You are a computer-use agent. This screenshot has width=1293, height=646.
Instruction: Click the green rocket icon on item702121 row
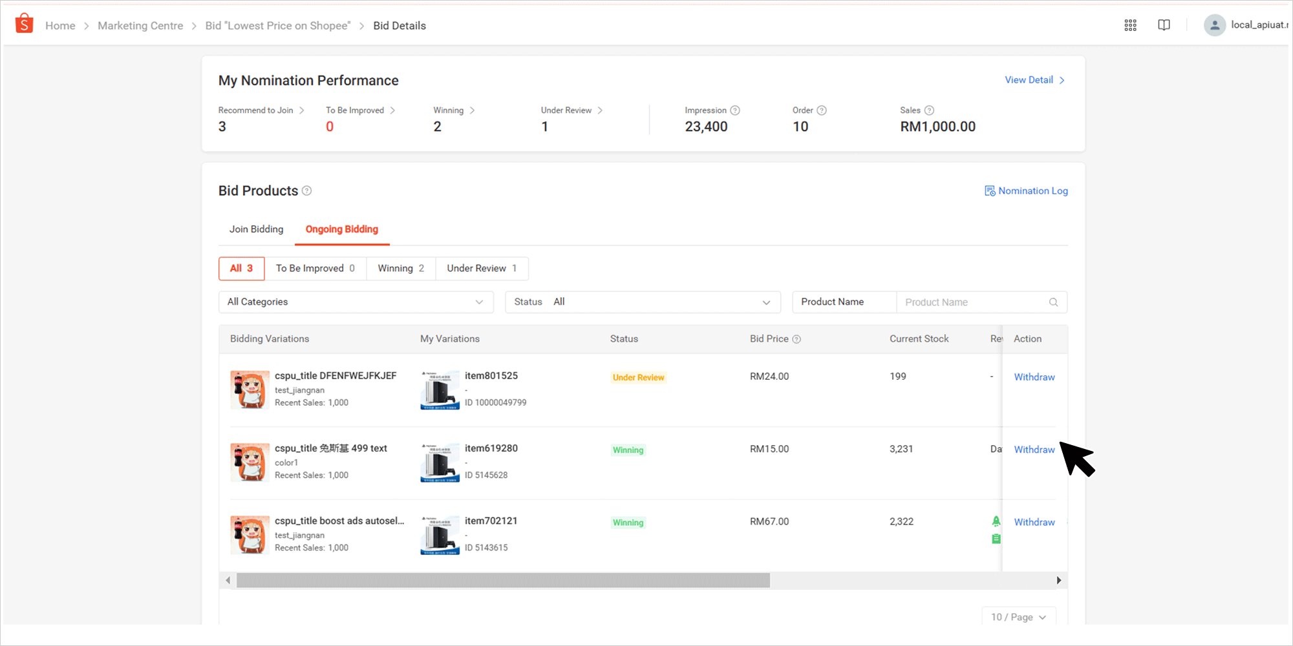(x=996, y=521)
